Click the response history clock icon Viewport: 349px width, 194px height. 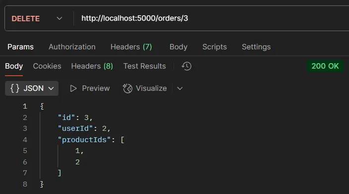click(186, 66)
